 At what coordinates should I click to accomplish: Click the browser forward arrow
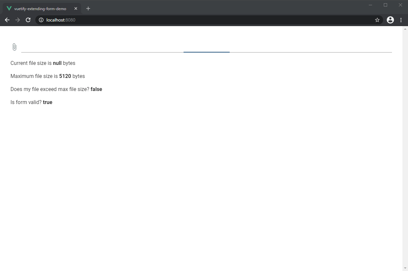tap(18, 20)
